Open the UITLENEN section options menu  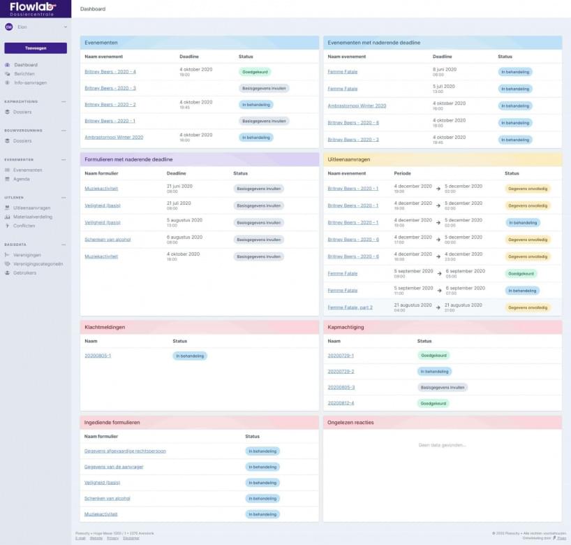point(64,196)
